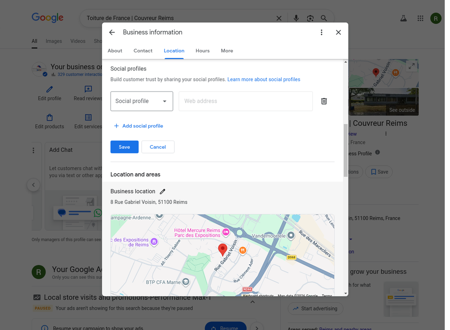The width and height of the screenshot is (450, 330).
Task: Click the Add social profile link
Action: 139,125
